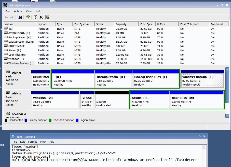Open Help using the question mark toolbar icon
The width and height of the screenshot is (231, 167).
(28, 17)
